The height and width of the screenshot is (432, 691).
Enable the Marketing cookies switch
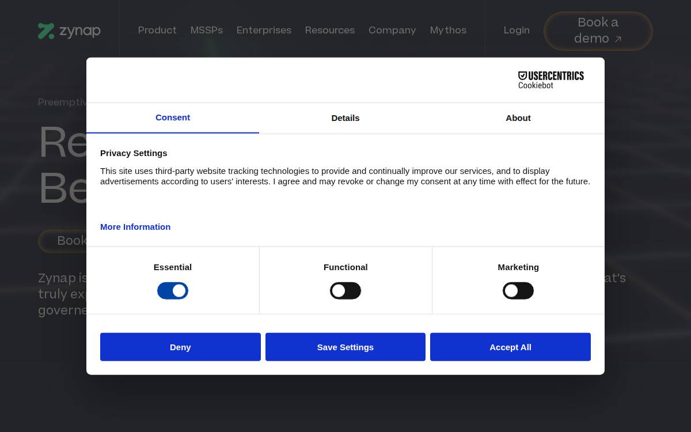[x=518, y=291]
